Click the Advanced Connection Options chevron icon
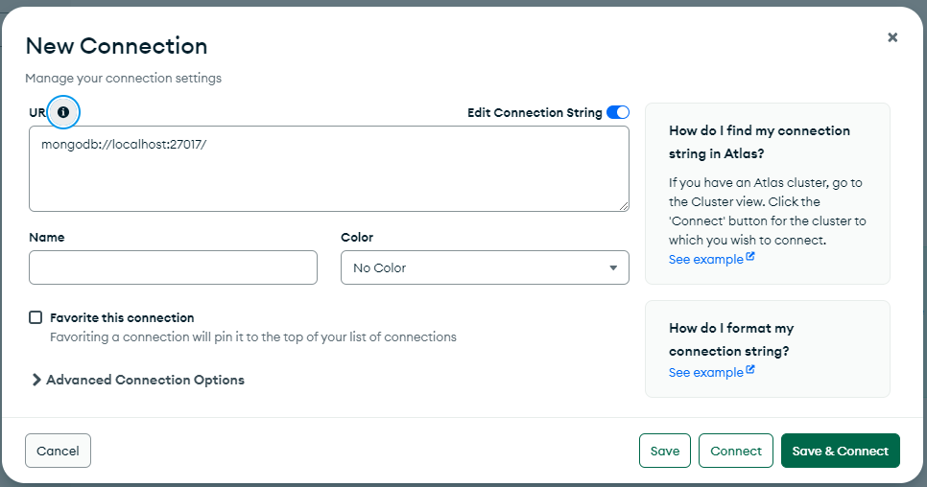The image size is (927, 487). [36, 380]
